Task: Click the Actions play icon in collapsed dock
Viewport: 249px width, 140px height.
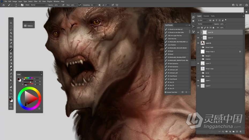Action: pyautogui.click(x=193, y=21)
